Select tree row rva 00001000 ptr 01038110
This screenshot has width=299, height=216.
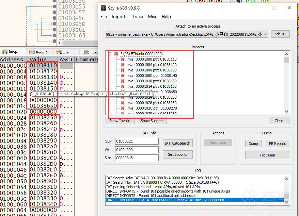pyautogui.click(x=152, y=59)
